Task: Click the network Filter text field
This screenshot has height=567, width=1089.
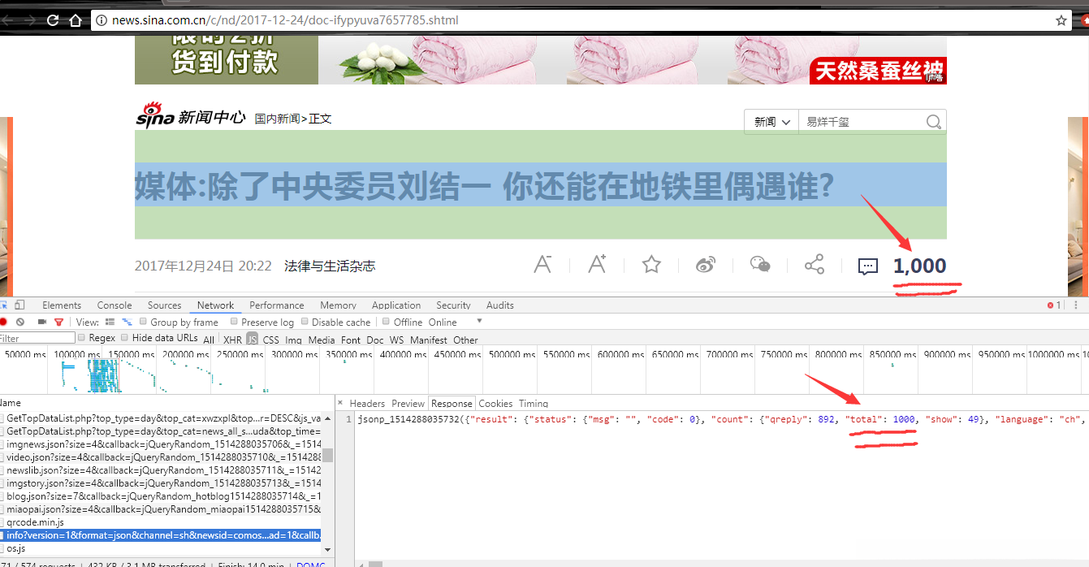Action: 37,338
